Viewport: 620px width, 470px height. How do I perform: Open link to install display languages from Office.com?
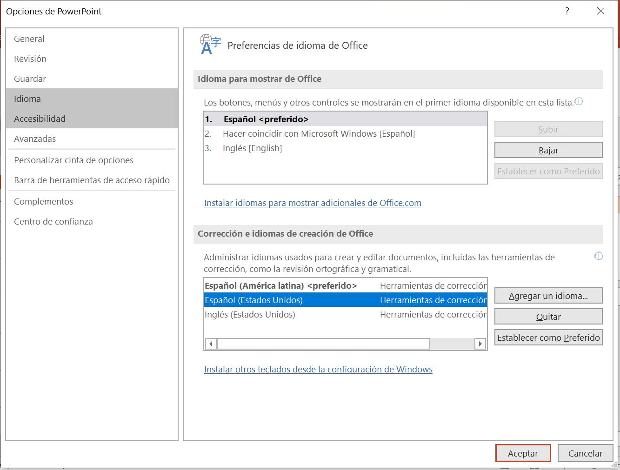(x=313, y=203)
